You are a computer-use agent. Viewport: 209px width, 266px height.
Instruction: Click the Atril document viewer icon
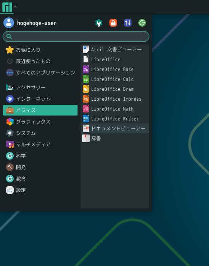click(86, 49)
